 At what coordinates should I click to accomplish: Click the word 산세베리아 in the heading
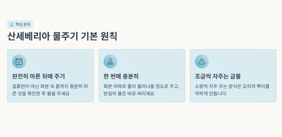click(29, 36)
